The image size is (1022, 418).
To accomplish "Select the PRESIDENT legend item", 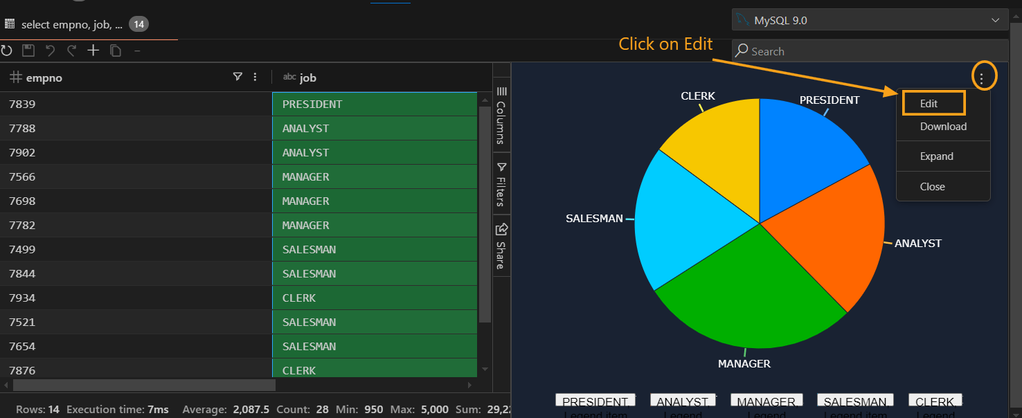I will 595,399.
